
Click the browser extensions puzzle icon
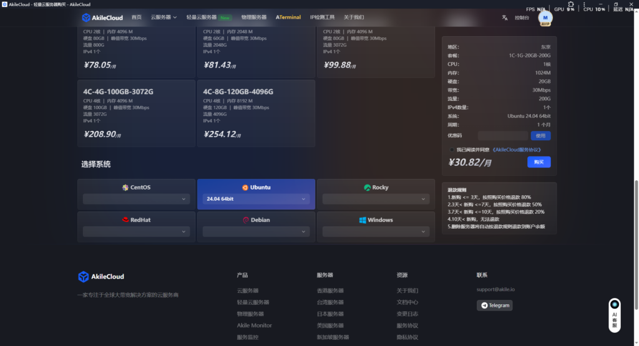[x=570, y=4]
